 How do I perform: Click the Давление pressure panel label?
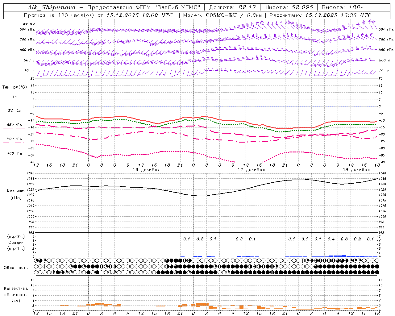[16, 191]
